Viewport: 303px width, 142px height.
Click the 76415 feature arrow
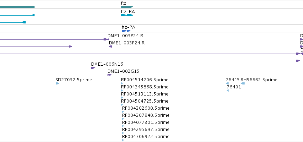(227, 83)
